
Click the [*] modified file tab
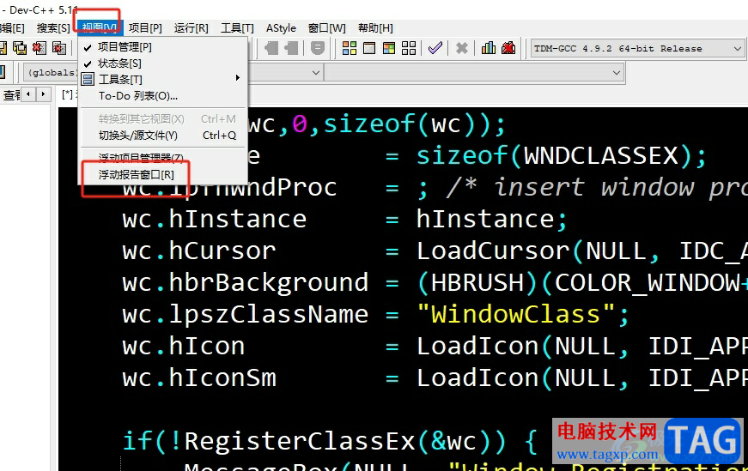(70, 94)
